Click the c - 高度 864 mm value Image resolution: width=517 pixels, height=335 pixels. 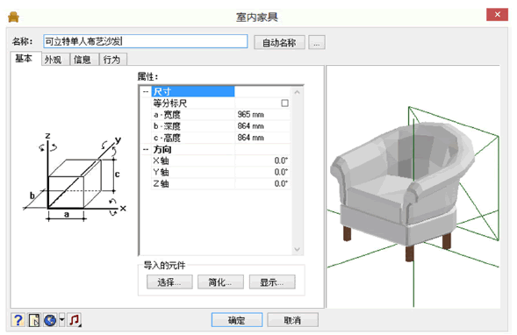(x=250, y=138)
